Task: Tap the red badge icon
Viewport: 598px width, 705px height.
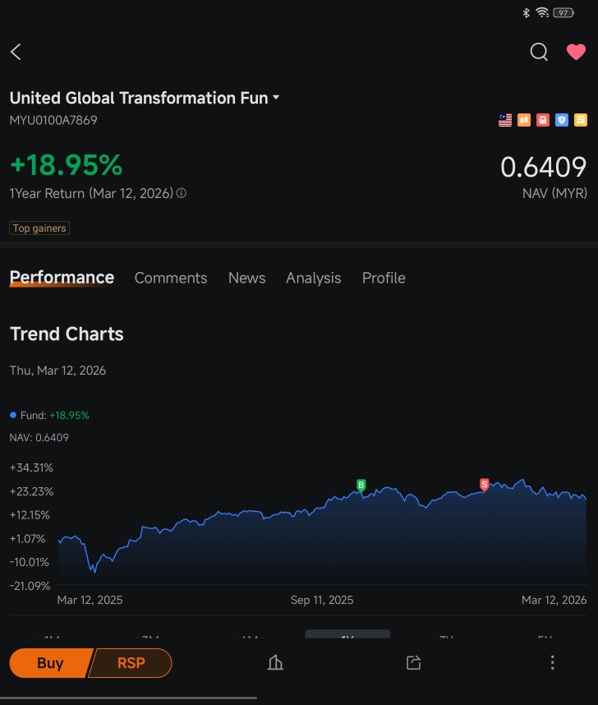Action: point(543,120)
